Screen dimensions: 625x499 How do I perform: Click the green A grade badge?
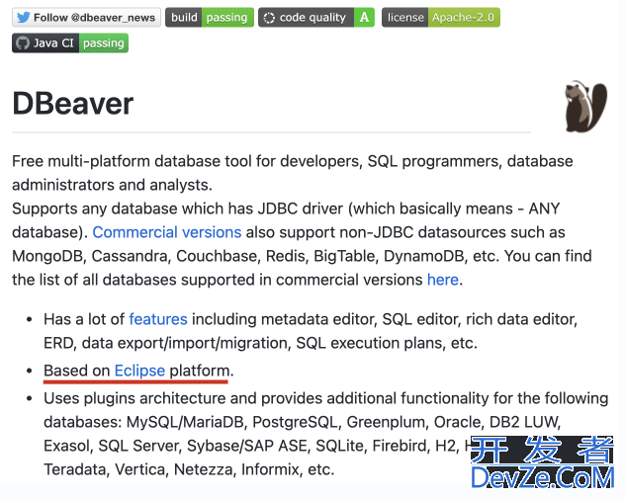click(x=364, y=18)
